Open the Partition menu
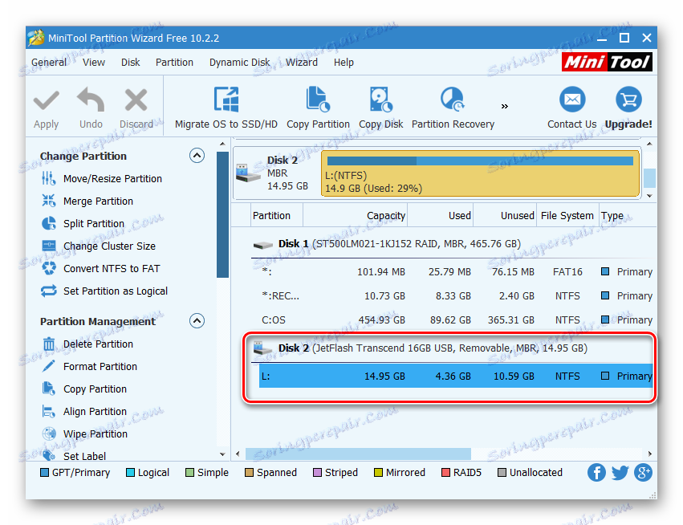Image resolution: width=683 pixels, height=525 pixels. pyautogui.click(x=174, y=63)
